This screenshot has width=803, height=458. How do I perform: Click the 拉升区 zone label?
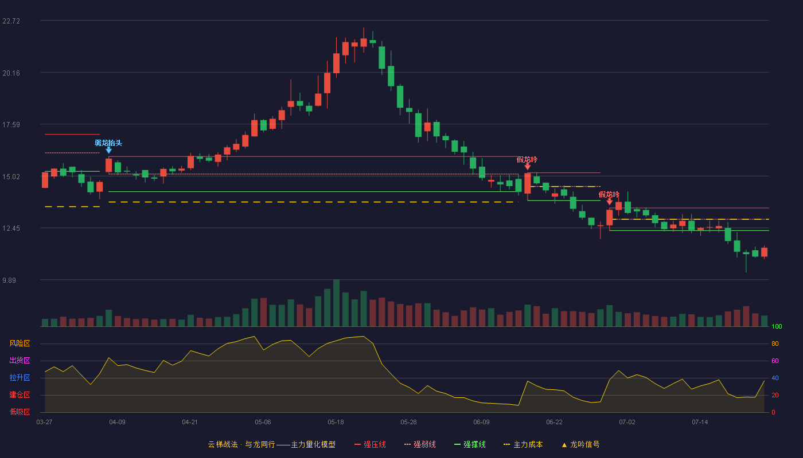click(x=20, y=378)
